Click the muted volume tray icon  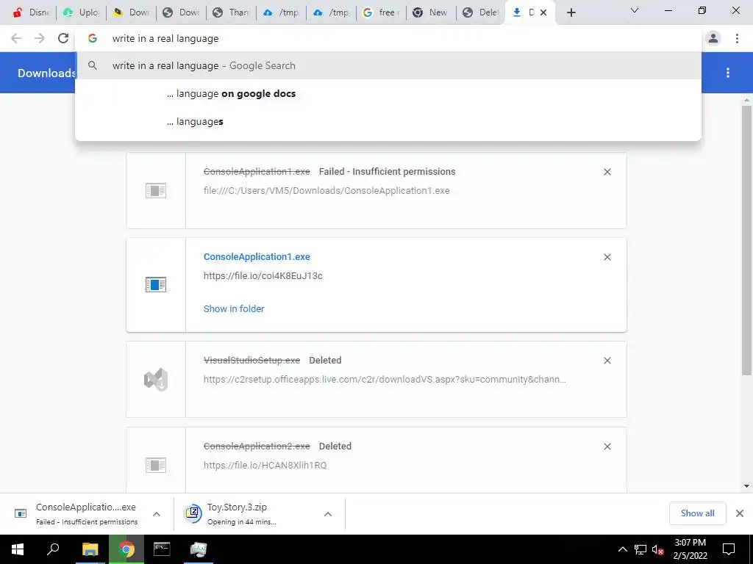pyautogui.click(x=658, y=549)
